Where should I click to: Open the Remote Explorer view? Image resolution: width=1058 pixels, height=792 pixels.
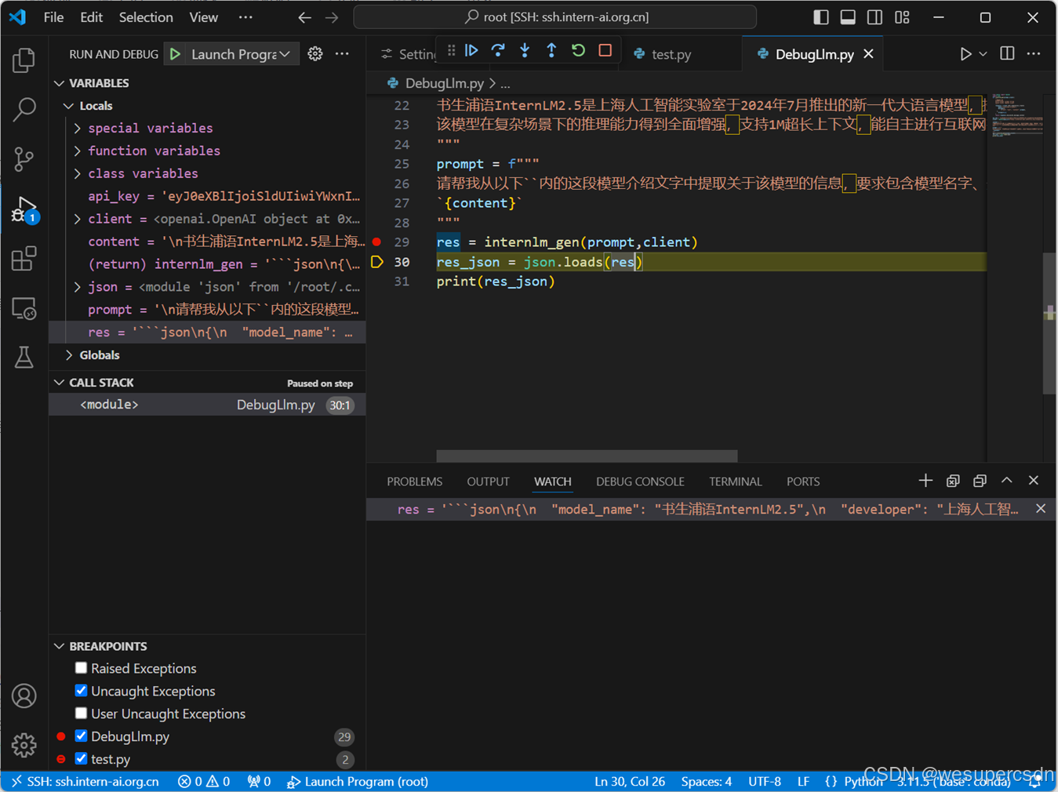[24, 308]
